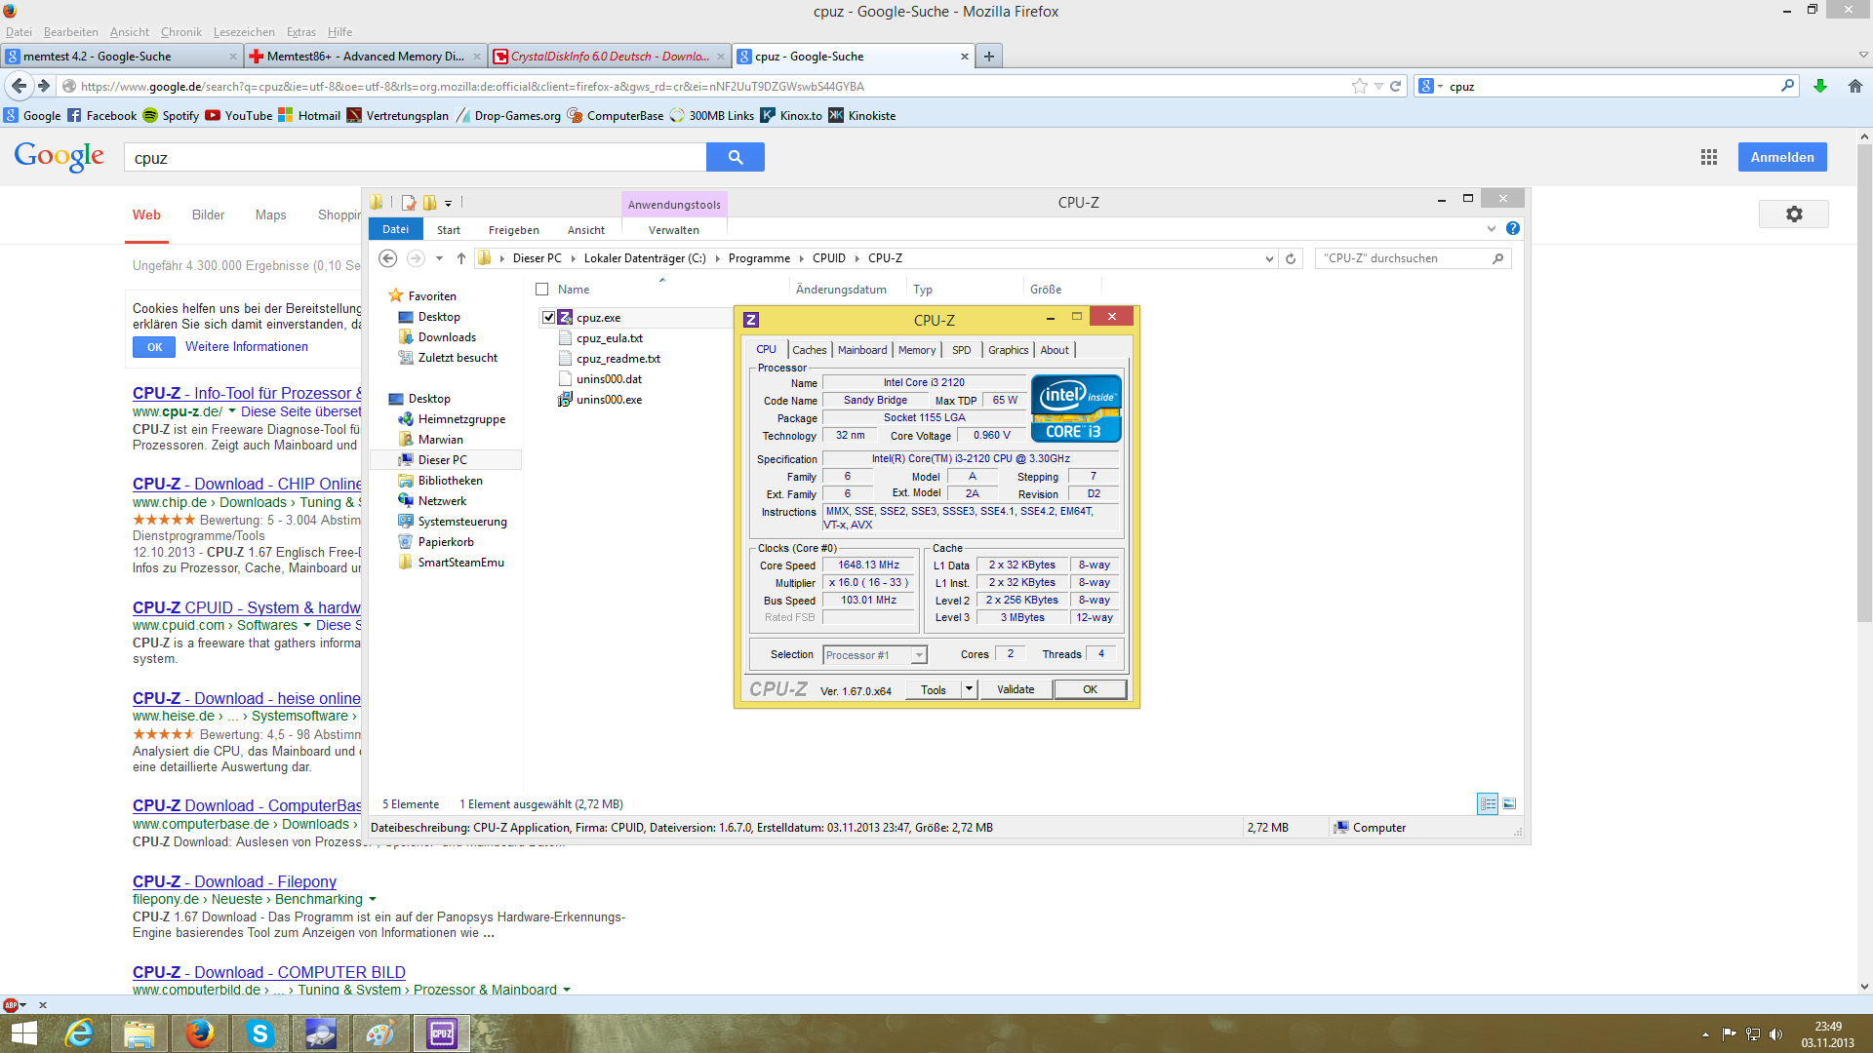The width and height of the screenshot is (1873, 1053).
Task: Toggle the select-all checkbox beside Name
Action: pos(542,290)
